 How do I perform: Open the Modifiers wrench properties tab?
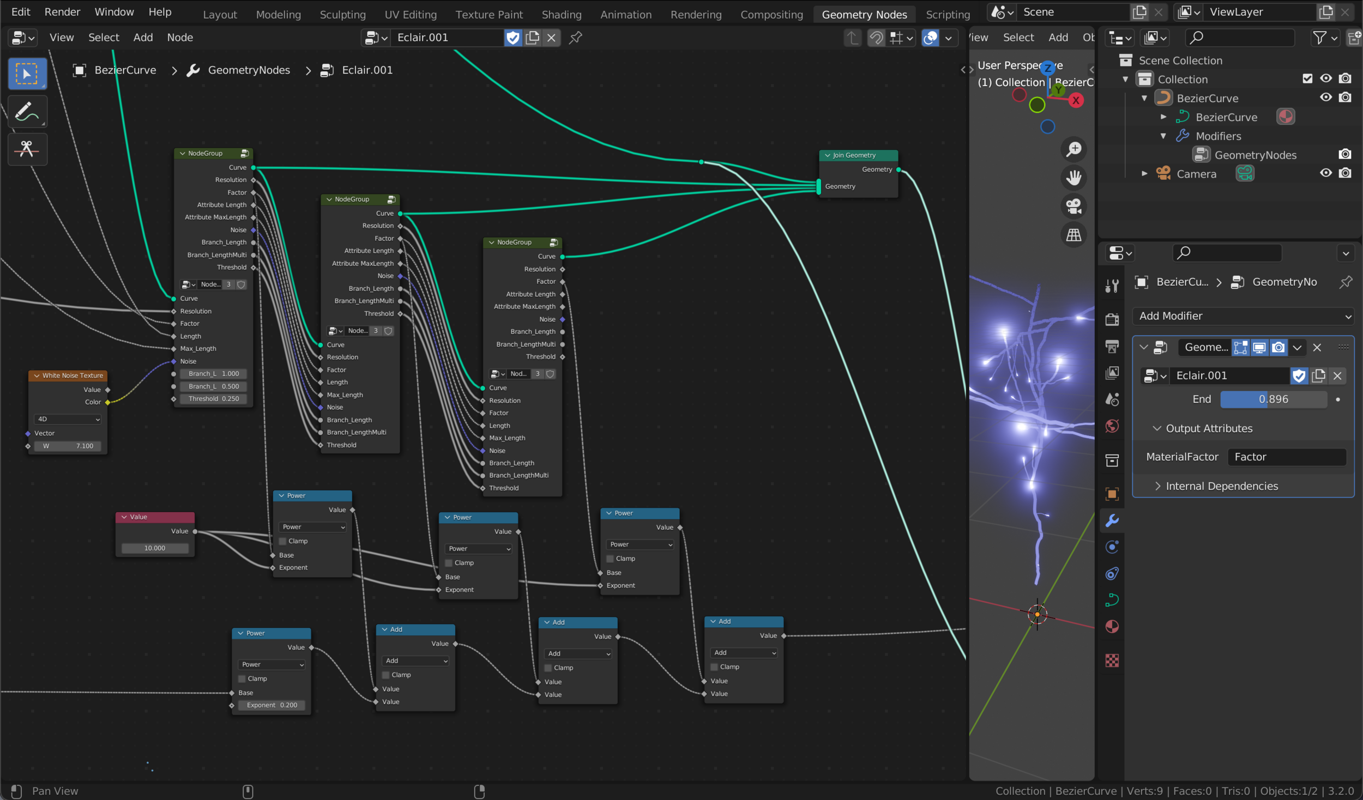click(1112, 520)
